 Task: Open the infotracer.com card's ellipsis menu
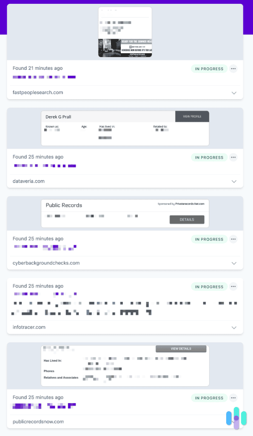click(233, 287)
